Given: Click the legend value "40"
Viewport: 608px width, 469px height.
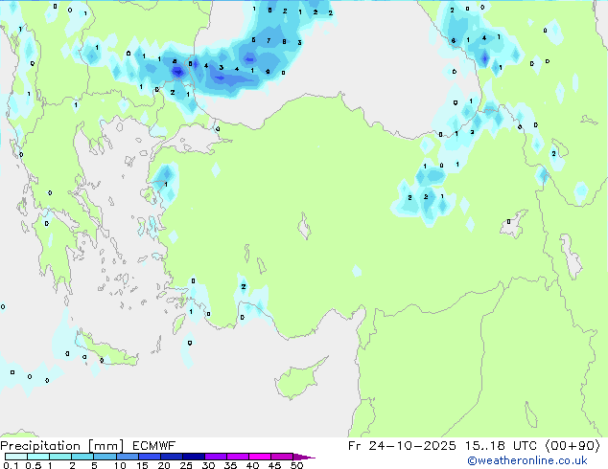Looking at the screenshot, I should [x=252, y=465].
